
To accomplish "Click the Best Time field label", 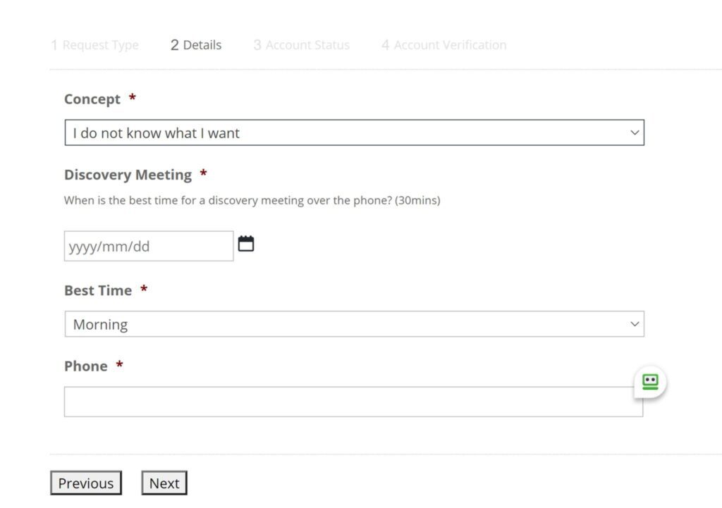I will pyautogui.click(x=98, y=290).
